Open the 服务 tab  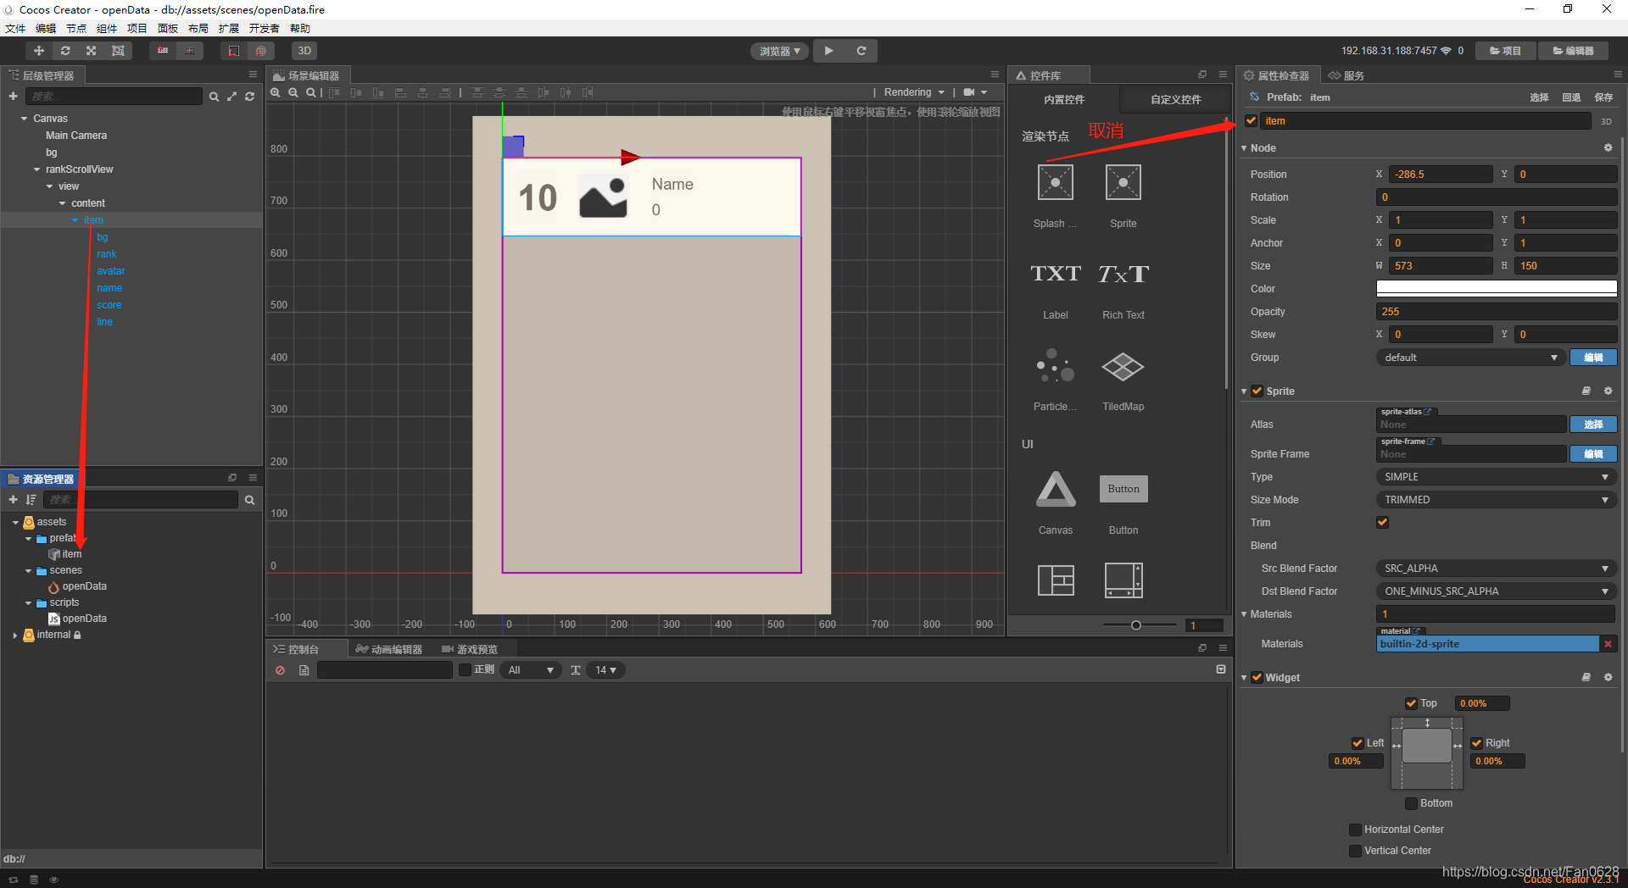pos(1346,75)
